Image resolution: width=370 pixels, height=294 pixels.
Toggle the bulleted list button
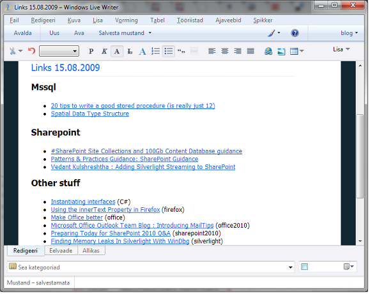[169, 51]
